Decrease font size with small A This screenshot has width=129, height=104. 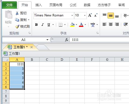(x=96, y=15)
